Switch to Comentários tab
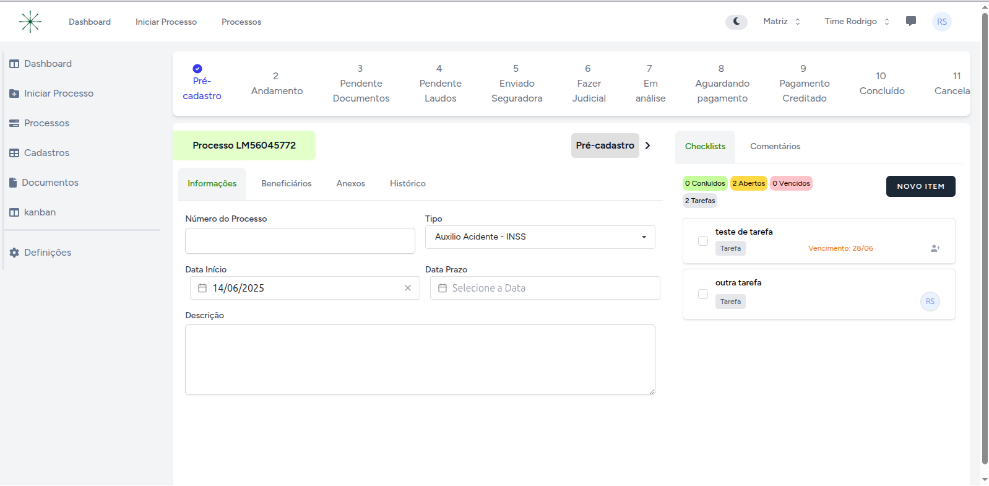The image size is (989, 486). click(775, 147)
